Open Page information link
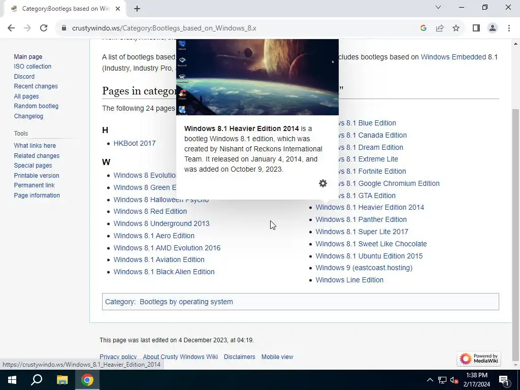The width and height of the screenshot is (520, 390). tap(37, 196)
